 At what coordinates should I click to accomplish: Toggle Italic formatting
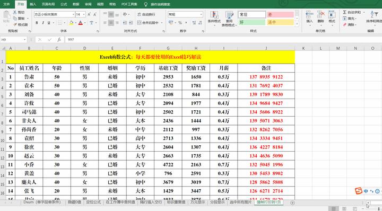[43, 23]
